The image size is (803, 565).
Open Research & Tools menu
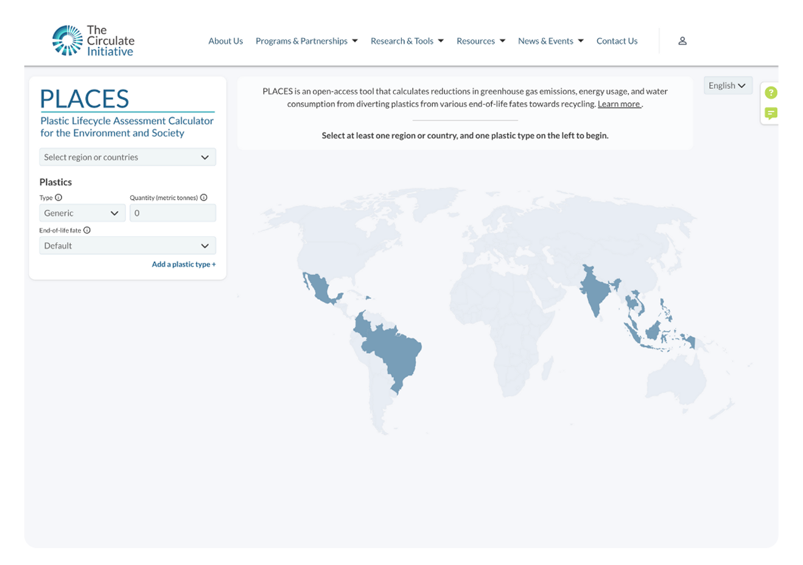tap(407, 41)
